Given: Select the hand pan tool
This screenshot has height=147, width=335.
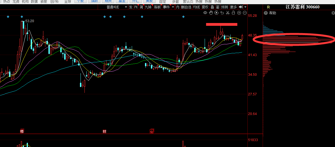Looking at the screenshot, I should pos(211,13).
